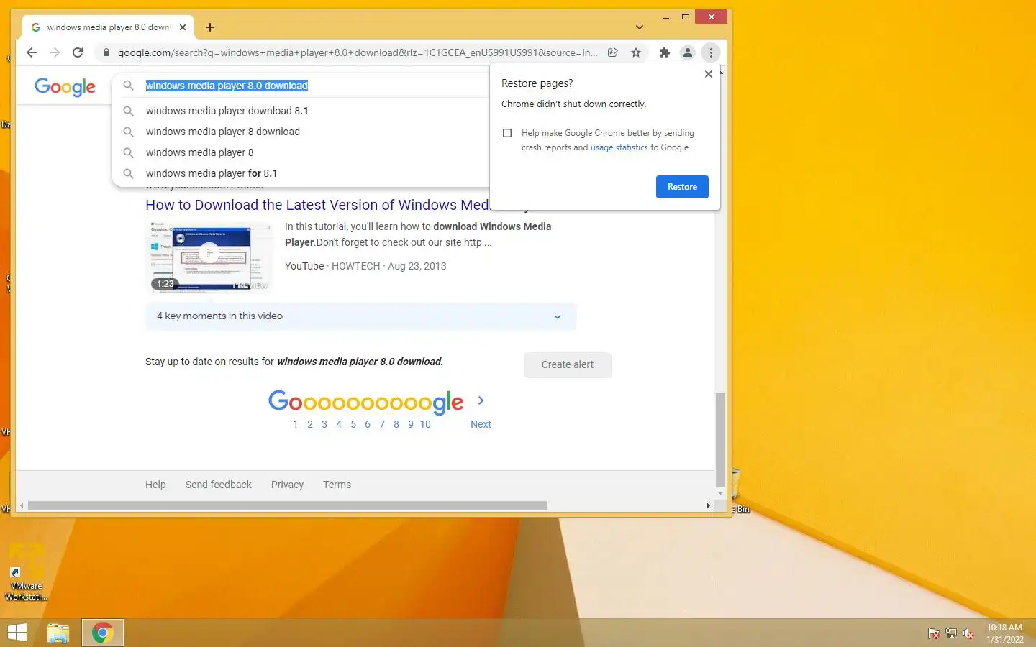The width and height of the screenshot is (1036, 647).
Task: Open the Privacy footer link
Action: [287, 485]
